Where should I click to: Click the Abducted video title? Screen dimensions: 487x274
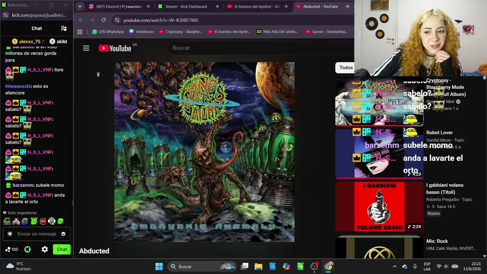point(94,251)
